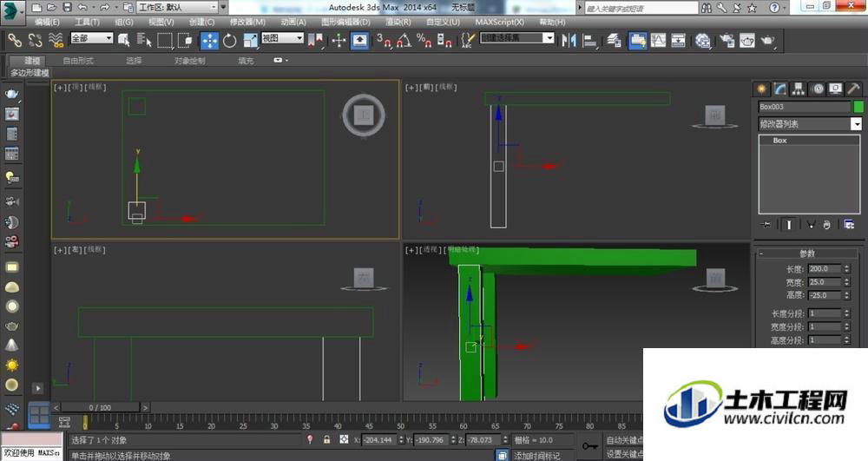Open the Schematic View icon
Viewport: 868px width, 461px height.
pos(678,41)
